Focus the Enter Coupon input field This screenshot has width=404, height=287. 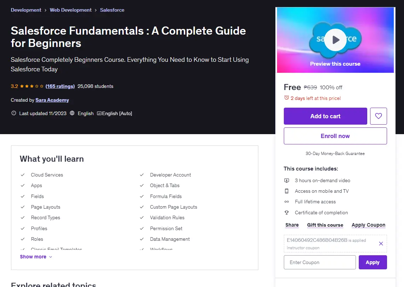click(320, 262)
